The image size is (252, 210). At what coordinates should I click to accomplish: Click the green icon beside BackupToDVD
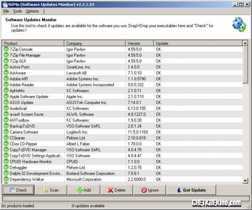pyautogui.click(x=6, y=126)
